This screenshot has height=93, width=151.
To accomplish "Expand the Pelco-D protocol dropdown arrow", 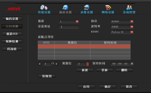I will coord(132,32).
